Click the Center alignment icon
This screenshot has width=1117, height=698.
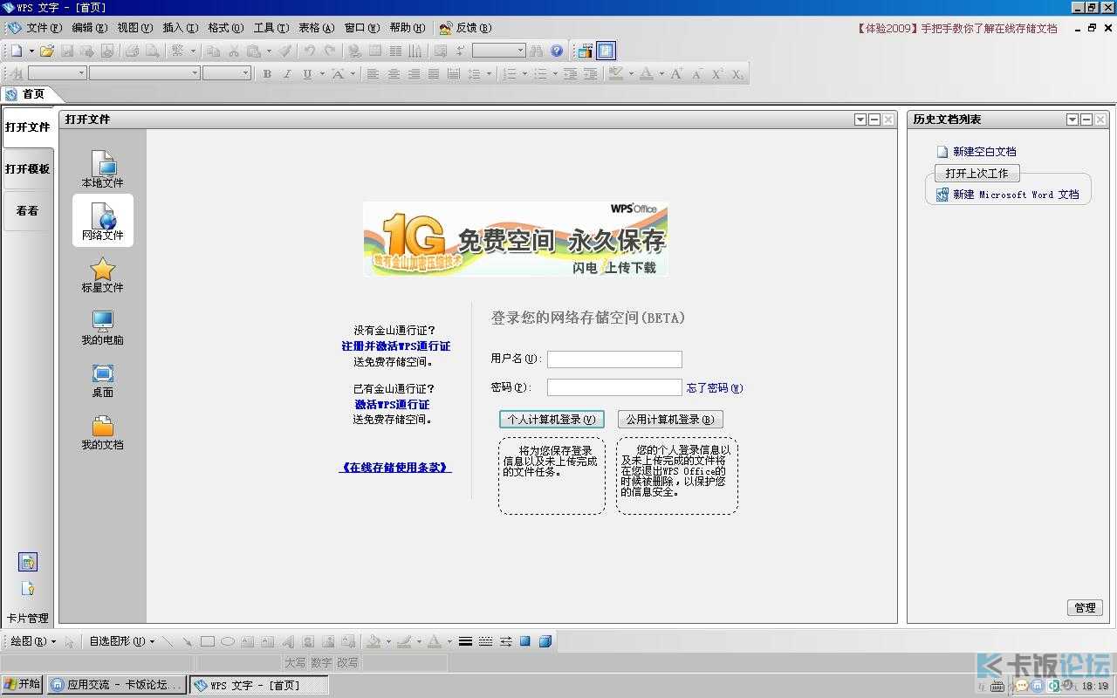click(394, 74)
